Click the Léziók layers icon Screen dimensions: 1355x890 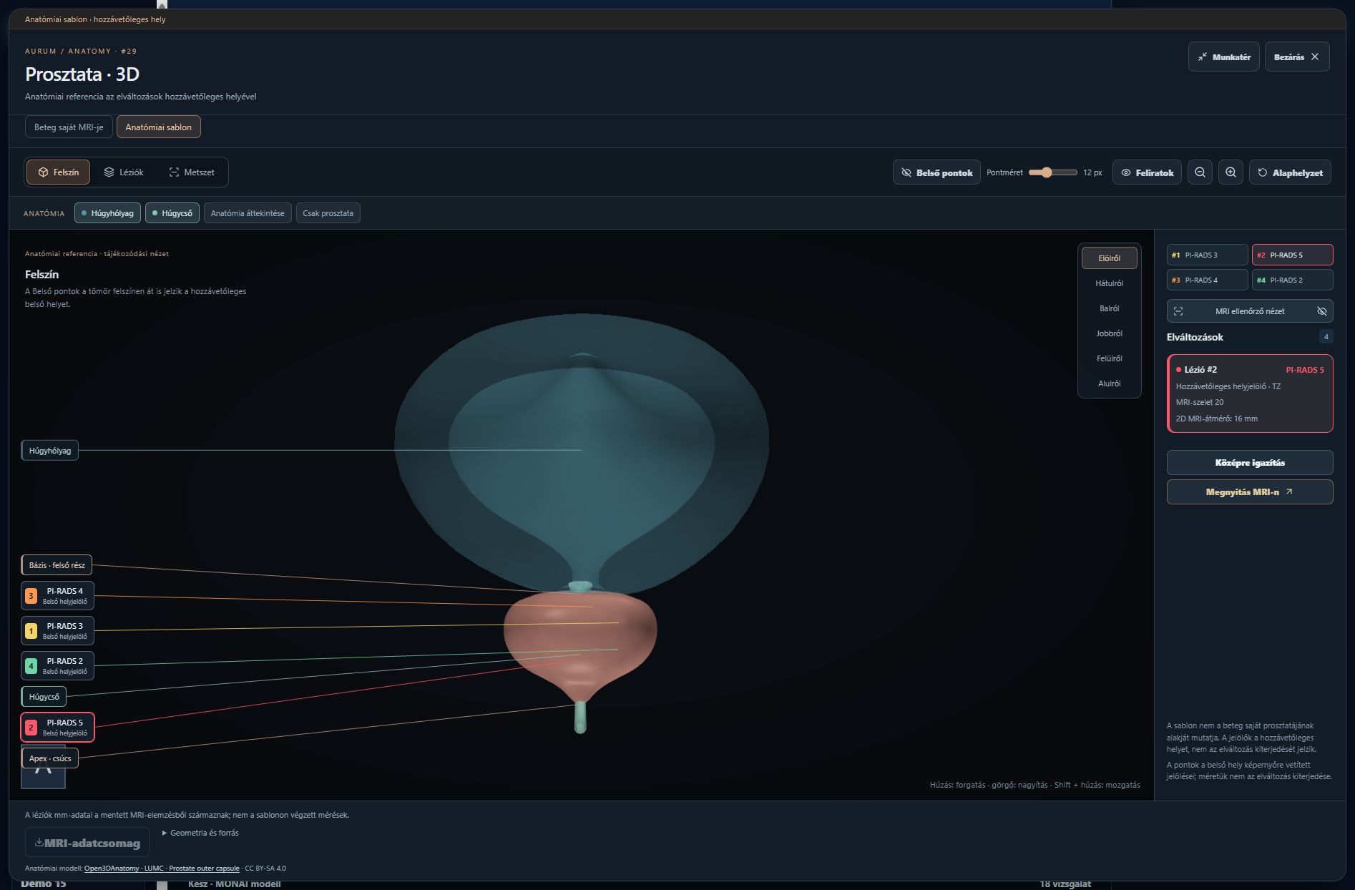(x=109, y=172)
